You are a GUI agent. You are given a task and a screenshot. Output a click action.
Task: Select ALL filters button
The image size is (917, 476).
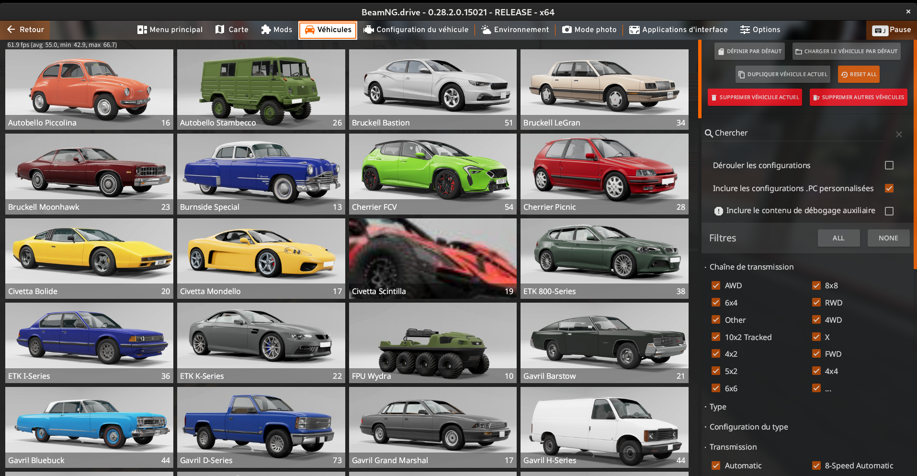[838, 238]
